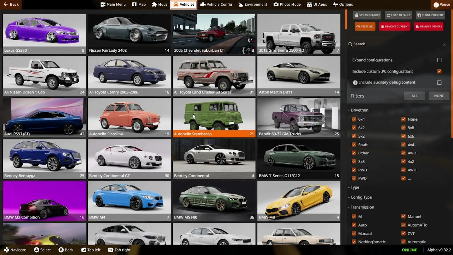Select the Audi RS5 I (8T) vehicle
453x255 pixels.
[x=44, y=118]
